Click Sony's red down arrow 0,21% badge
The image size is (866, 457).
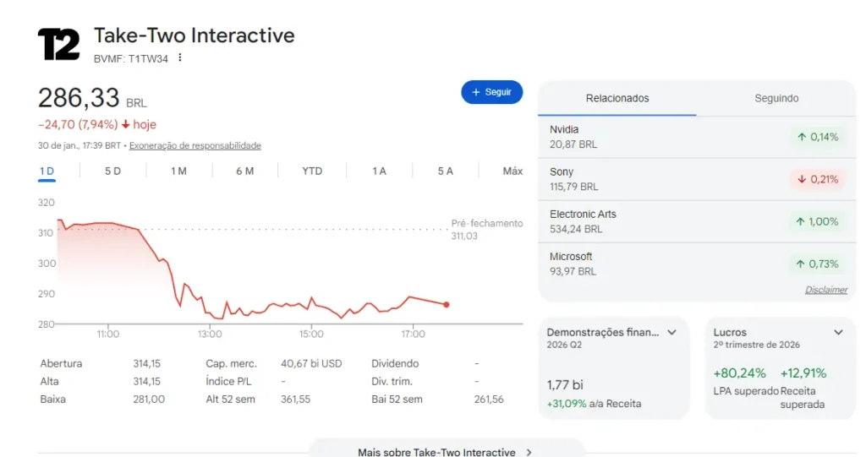[818, 179]
